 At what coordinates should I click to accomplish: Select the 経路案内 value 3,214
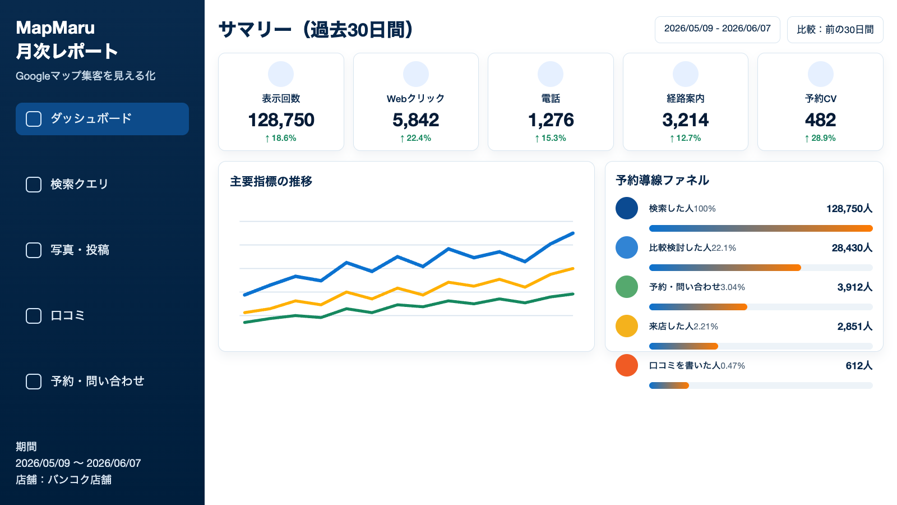[686, 120]
